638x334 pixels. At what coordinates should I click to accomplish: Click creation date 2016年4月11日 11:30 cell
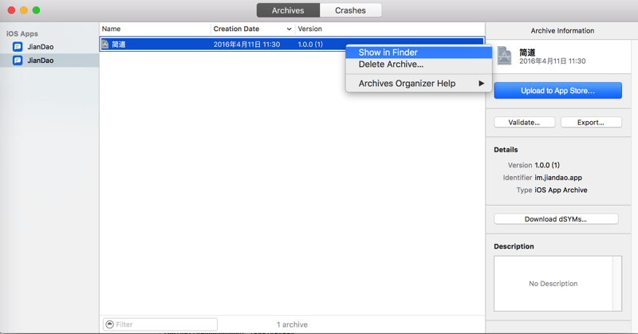(246, 45)
